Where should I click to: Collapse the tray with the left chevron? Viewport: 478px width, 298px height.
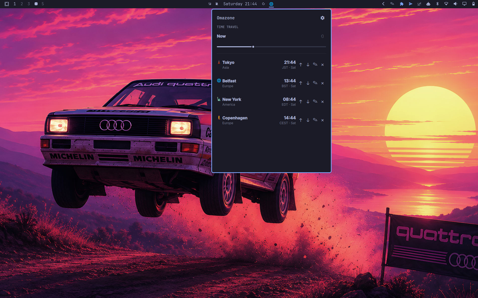383,4
